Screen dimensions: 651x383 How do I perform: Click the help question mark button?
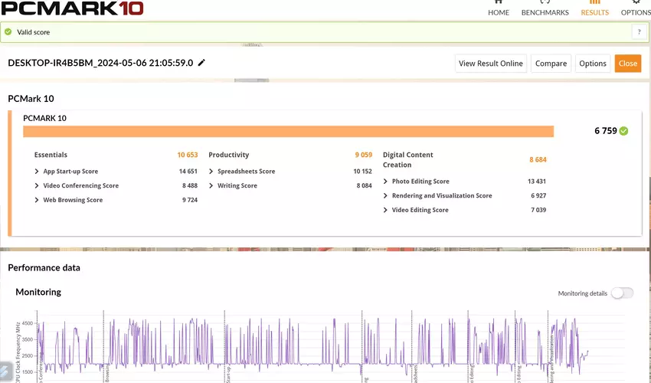pyautogui.click(x=637, y=32)
